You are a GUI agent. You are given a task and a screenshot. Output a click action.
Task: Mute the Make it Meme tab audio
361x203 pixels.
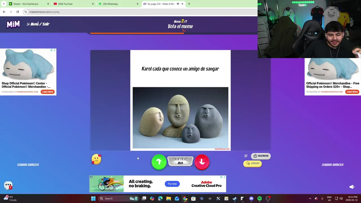pos(178,4)
